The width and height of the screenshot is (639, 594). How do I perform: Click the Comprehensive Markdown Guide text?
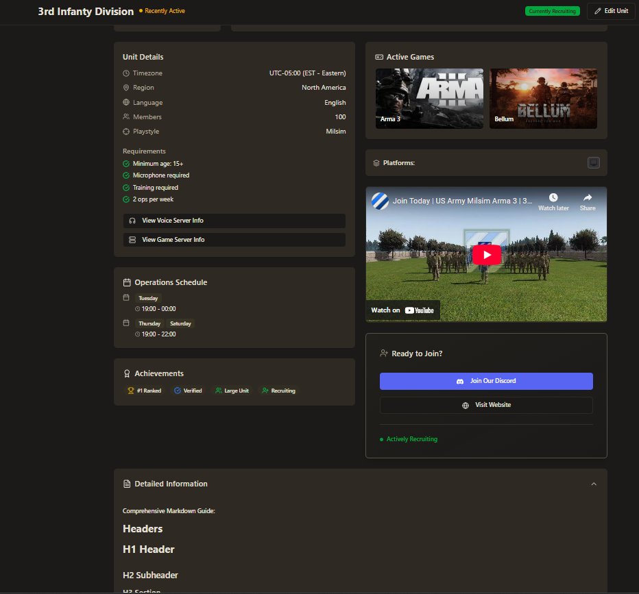pyautogui.click(x=169, y=511)
